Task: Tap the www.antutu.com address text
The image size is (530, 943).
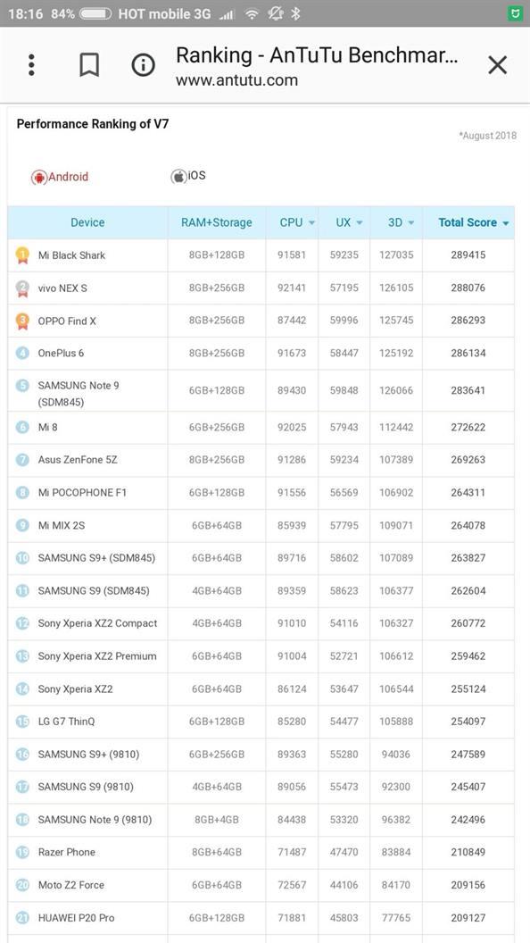Action: [x=236, y=80]
